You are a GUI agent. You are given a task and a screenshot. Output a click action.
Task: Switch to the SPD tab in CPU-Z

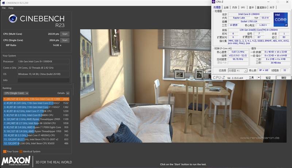(x=243, y=7)
